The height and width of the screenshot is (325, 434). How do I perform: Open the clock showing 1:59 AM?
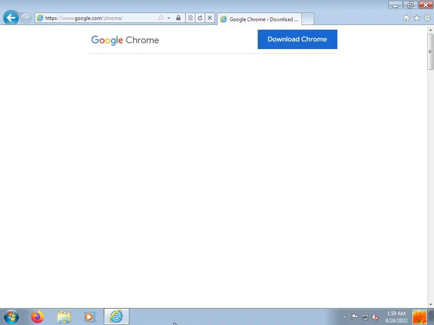click(396, 317)
